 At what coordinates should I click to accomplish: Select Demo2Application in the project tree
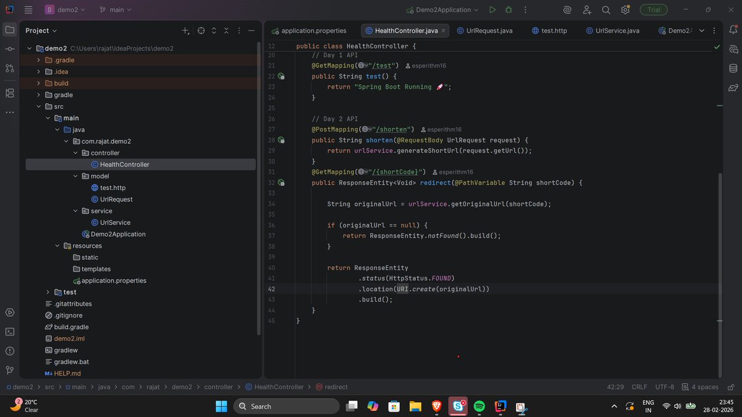click(118, 234)
